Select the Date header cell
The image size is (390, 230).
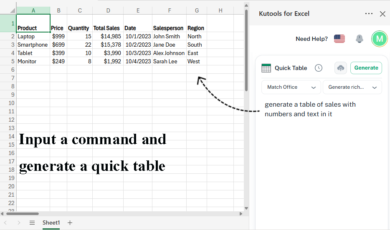138,23
